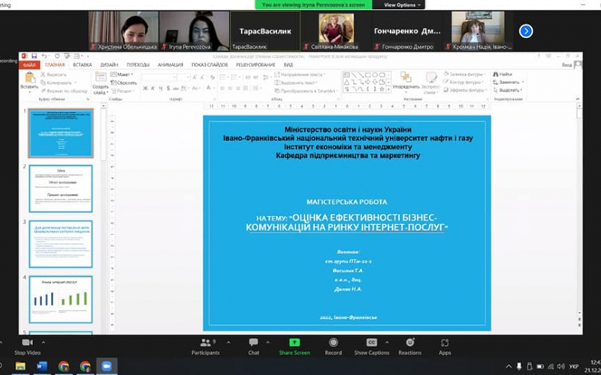Image resolution: width=601 pixels, height=375 pixels.
Task: Select the star shape in shapes gallery
Action: [382, 88]
